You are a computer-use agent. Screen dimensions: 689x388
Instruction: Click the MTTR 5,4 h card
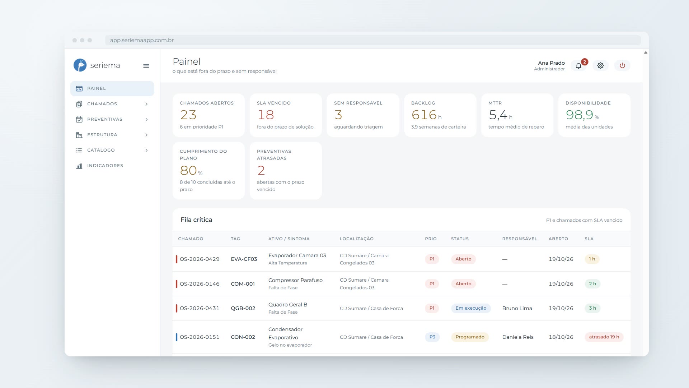click(517, 115)
